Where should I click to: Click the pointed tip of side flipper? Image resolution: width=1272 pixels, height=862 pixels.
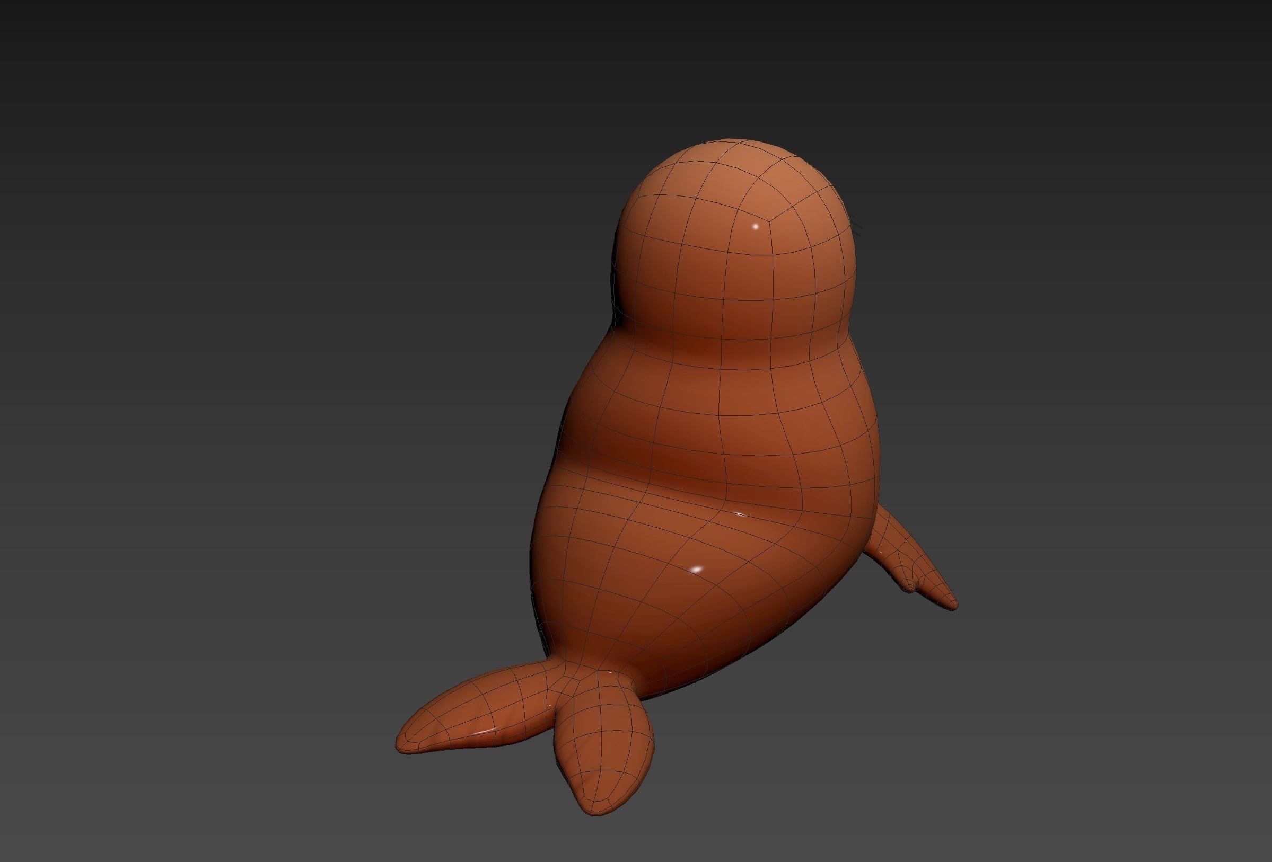click(953, 605)
